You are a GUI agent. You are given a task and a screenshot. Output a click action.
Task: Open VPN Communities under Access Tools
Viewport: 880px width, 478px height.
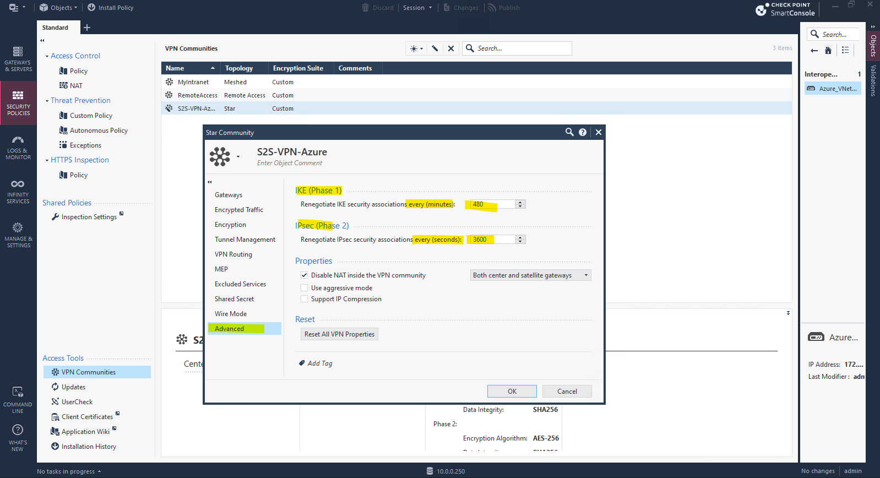tap(97, 372)
